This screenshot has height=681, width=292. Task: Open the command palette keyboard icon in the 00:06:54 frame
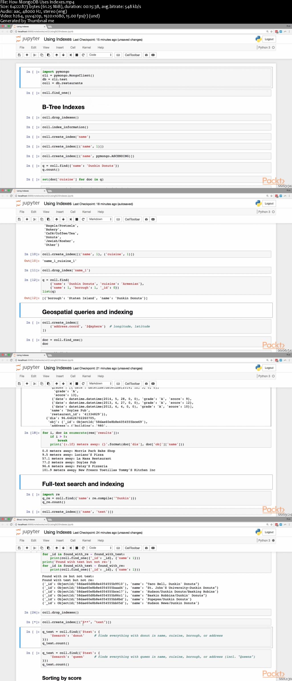(x=118, y=219)
